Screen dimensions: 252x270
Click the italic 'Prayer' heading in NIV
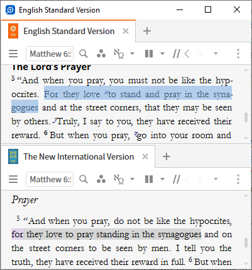point(25,200)
